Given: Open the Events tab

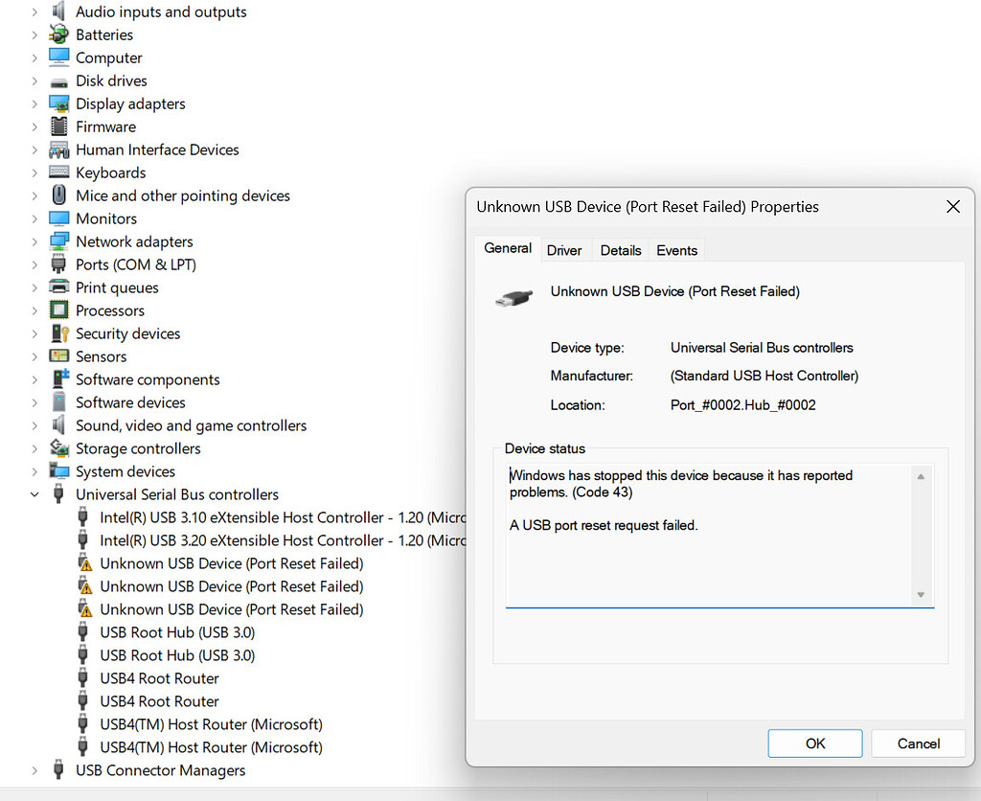Looking at the screenshot, I should [x=675, y=250].
